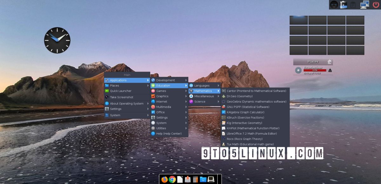Launch GNU PSPP (Statistical Software)
The height and width of the screenshot is (184, 381).
pyautogui.click(x=255, y=107)
